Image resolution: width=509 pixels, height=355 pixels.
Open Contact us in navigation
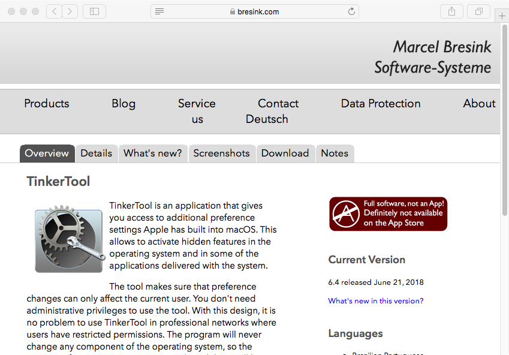pyautogui.click(x=278, y=103)
